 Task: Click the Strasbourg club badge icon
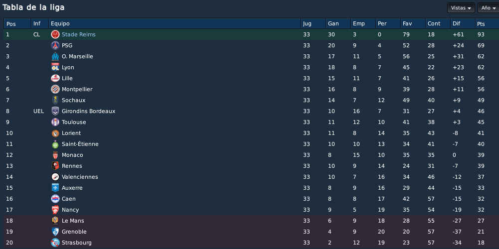point(55,243)
